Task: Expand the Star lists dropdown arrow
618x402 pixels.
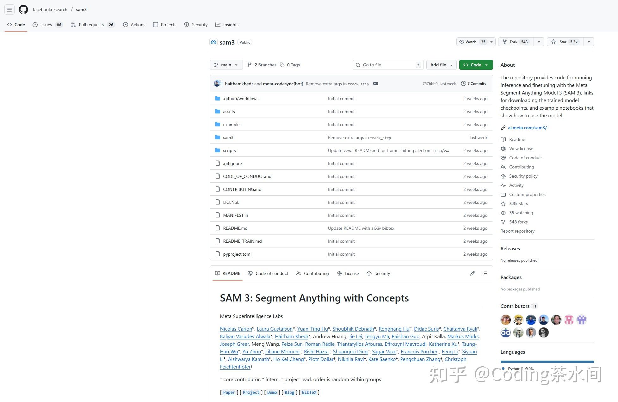Action: tap(589, 42)
